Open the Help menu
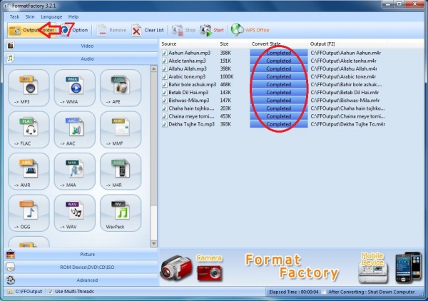The image size is (428, 301). pyautogui.click(x=73, y=16)
